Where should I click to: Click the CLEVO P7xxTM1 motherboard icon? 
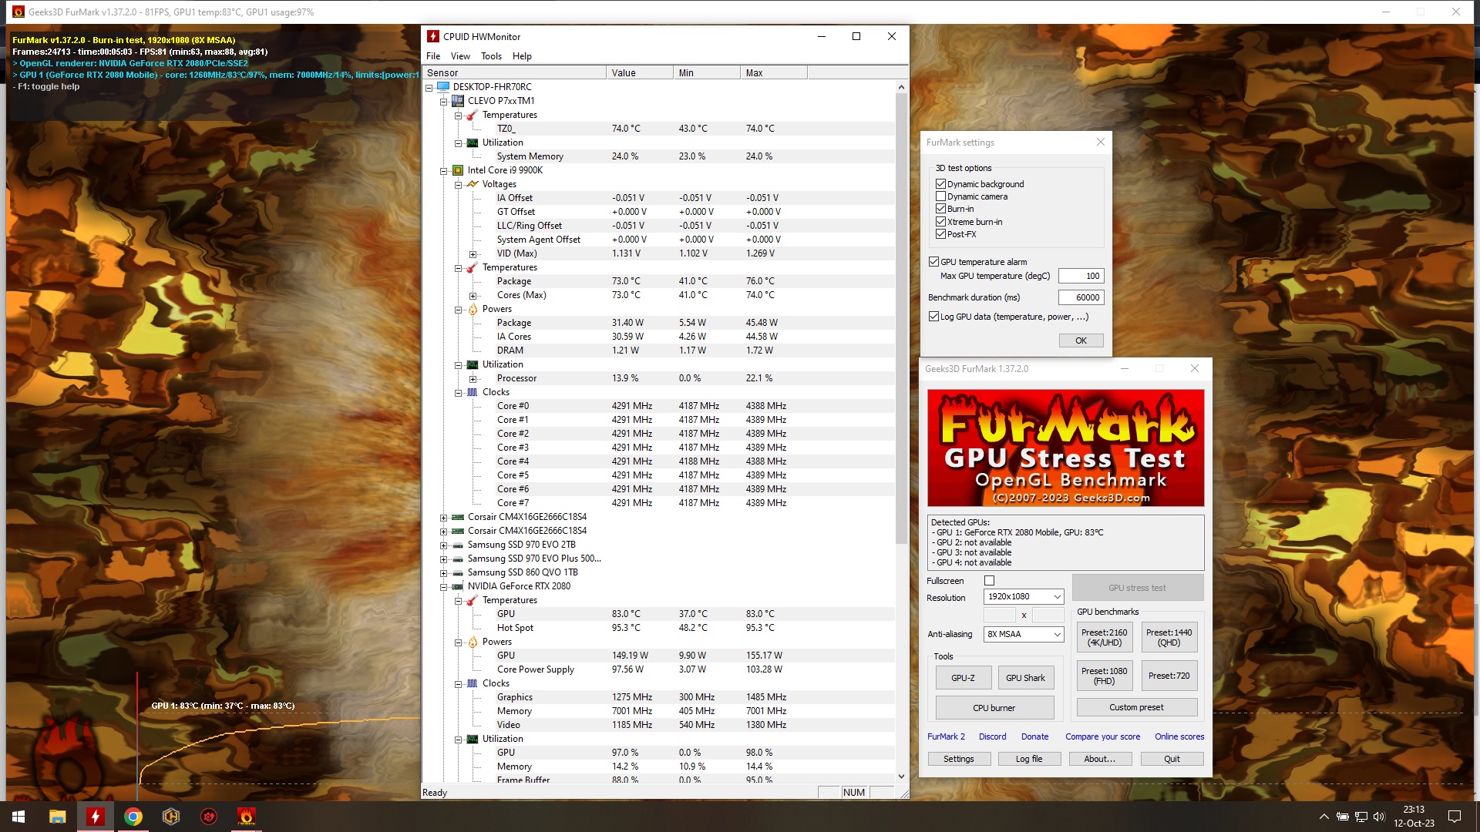point(458,100)
